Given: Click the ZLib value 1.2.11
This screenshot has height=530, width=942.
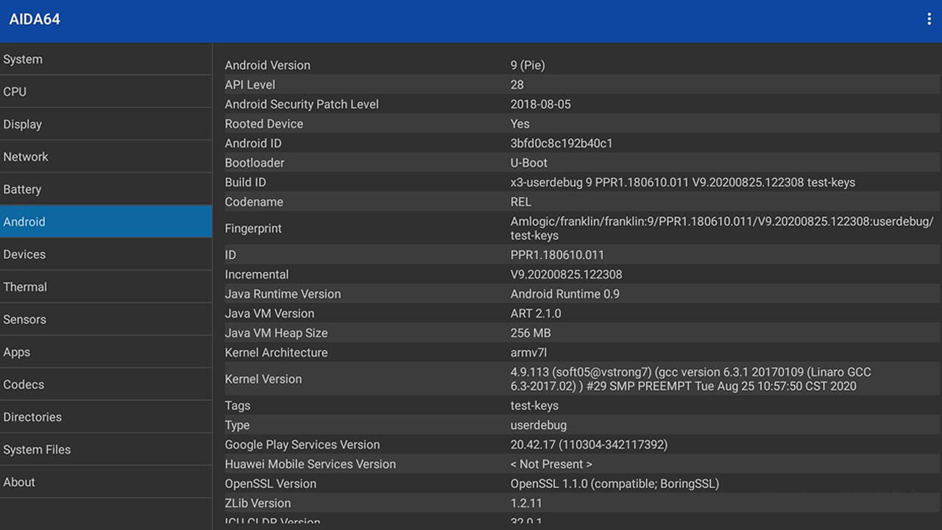Looking at the screenshot, I should pos(525,504).
